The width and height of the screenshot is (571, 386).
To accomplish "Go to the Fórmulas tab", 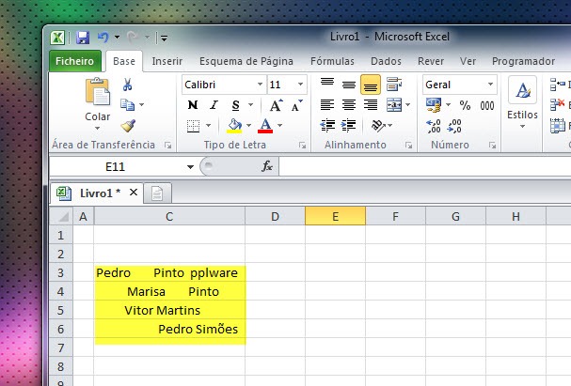I will click(332, 61).
